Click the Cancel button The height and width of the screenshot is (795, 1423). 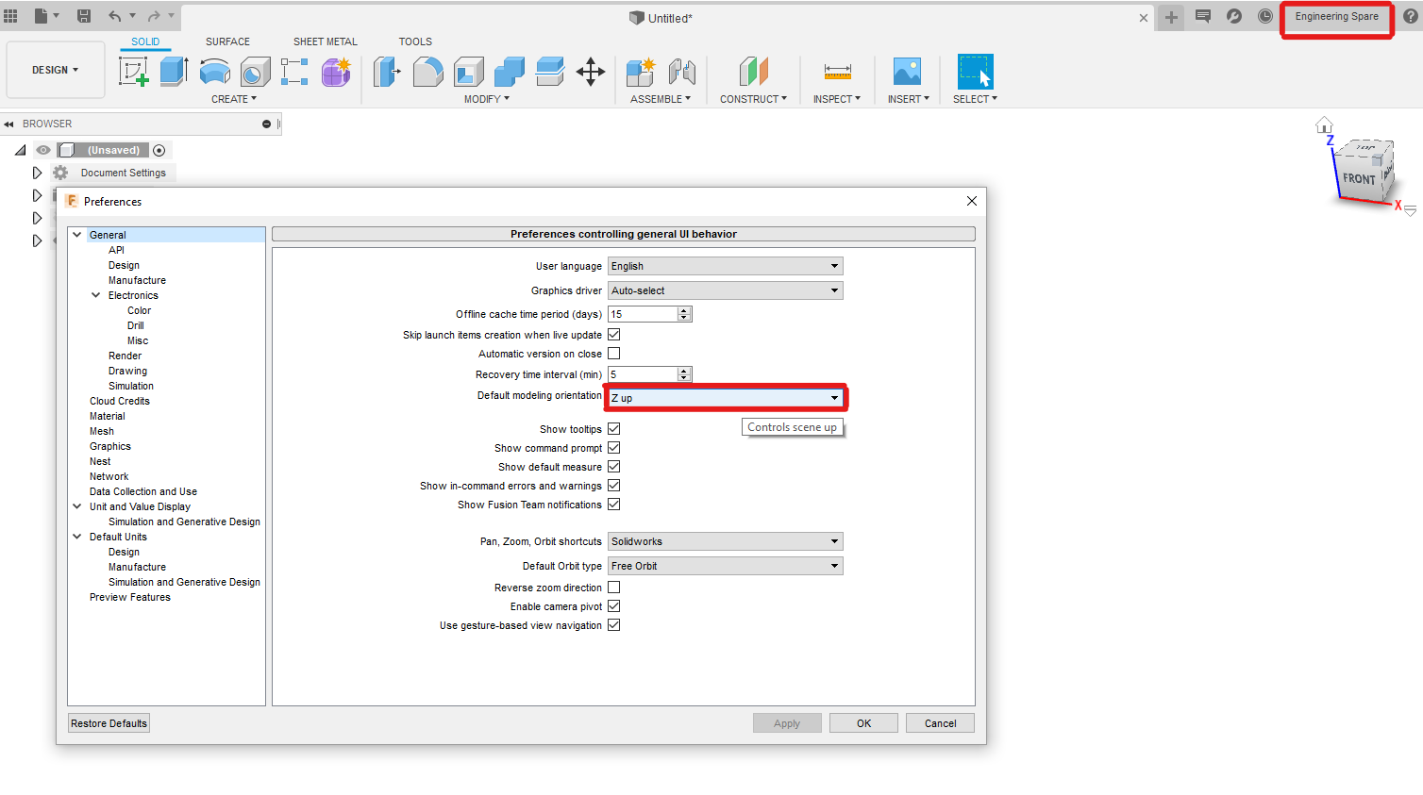940,723
